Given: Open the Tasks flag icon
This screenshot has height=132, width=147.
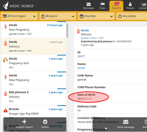Looking at the screenshot, I should [102, 4].
